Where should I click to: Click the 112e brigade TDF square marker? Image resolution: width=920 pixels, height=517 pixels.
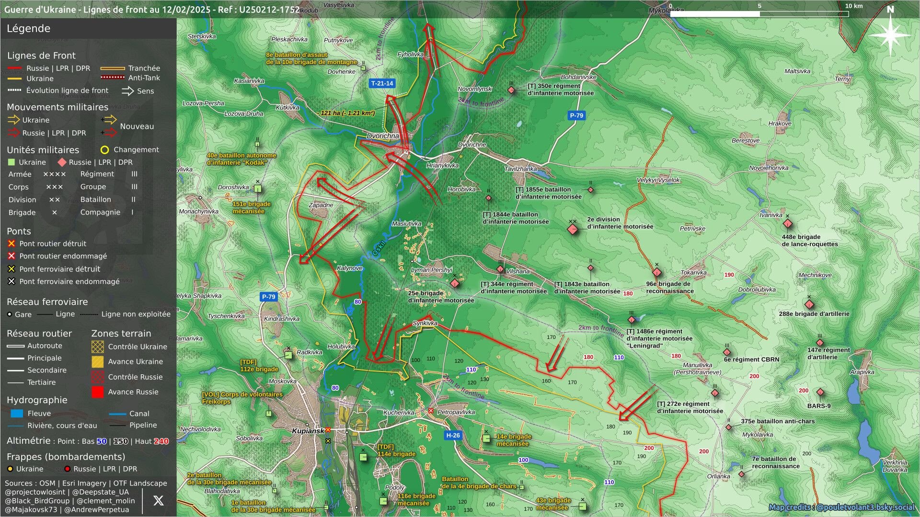288,355
